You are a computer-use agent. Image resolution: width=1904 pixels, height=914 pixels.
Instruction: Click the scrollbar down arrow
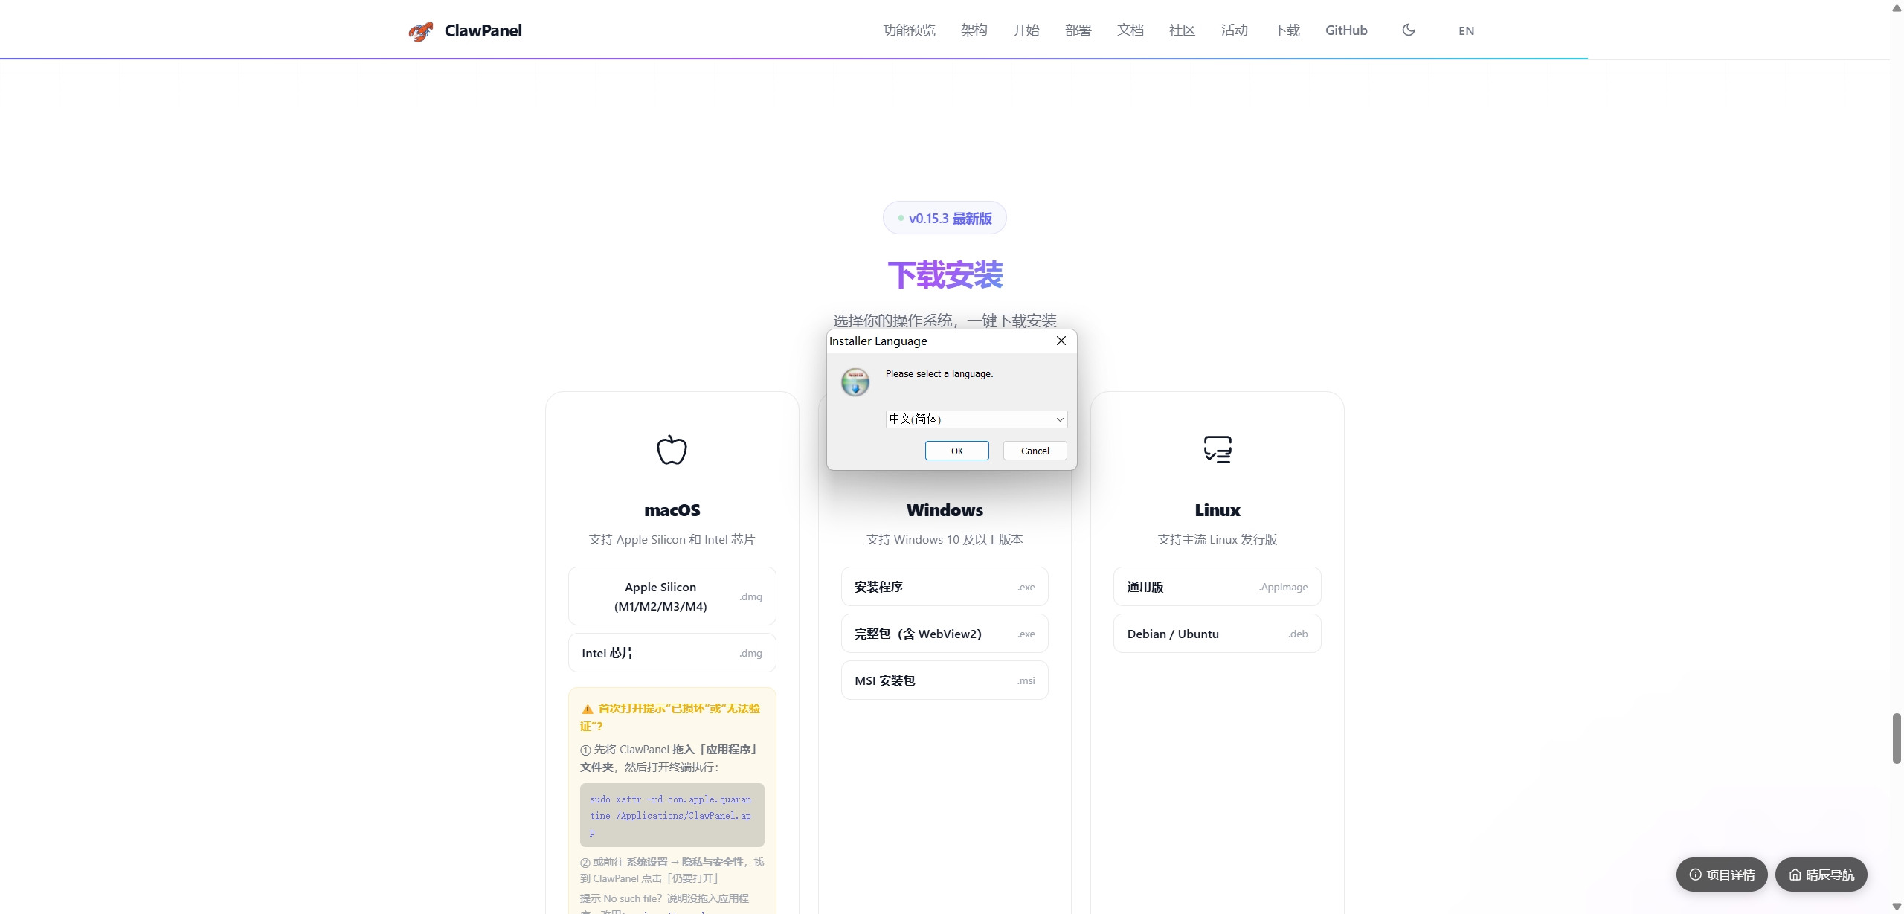[1897, 907]
